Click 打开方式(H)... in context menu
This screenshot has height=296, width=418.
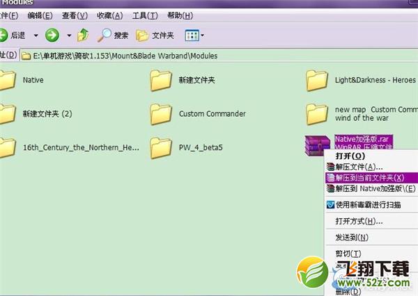(359, 222)
